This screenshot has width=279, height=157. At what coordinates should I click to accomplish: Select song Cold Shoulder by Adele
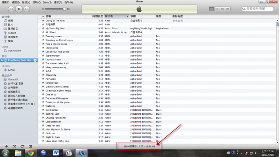53,122
